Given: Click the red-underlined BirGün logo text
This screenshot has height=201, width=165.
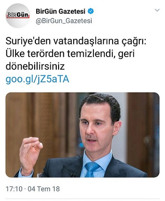Looking at the screenshot, I should click(x=18, y=15).
